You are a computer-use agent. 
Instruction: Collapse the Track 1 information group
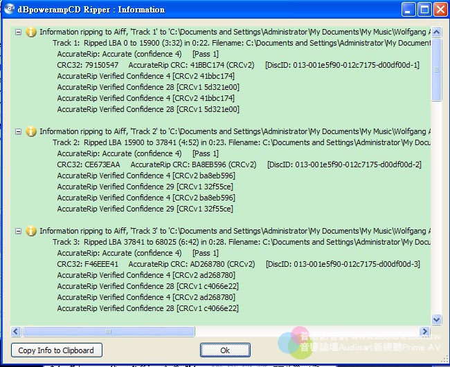pyautogui.click(x=18, y=32)
